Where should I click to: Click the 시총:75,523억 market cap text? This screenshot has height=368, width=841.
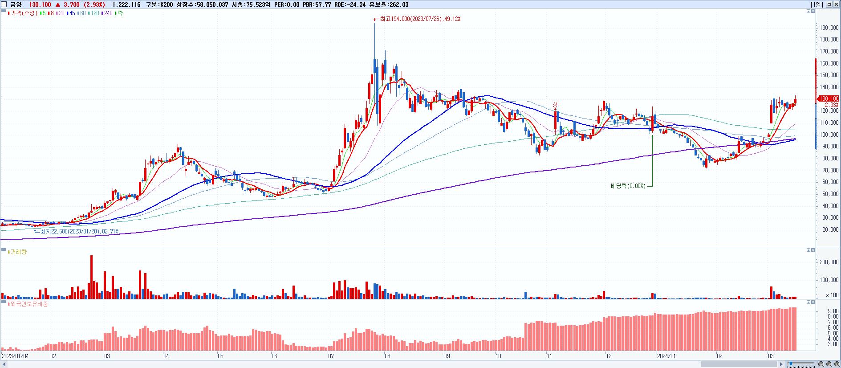(251, 4)
